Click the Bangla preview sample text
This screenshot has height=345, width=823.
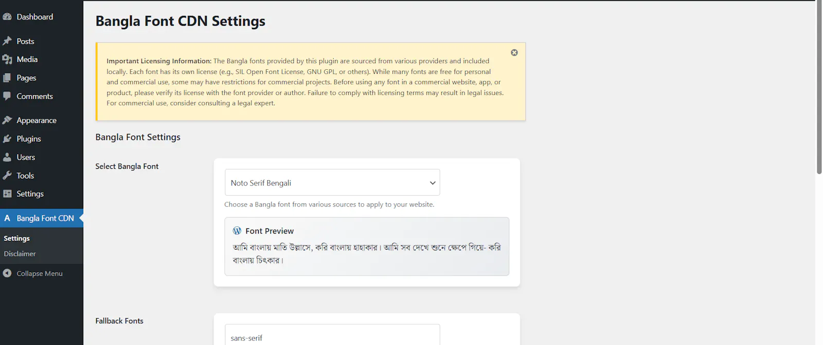tap(367, 254)
